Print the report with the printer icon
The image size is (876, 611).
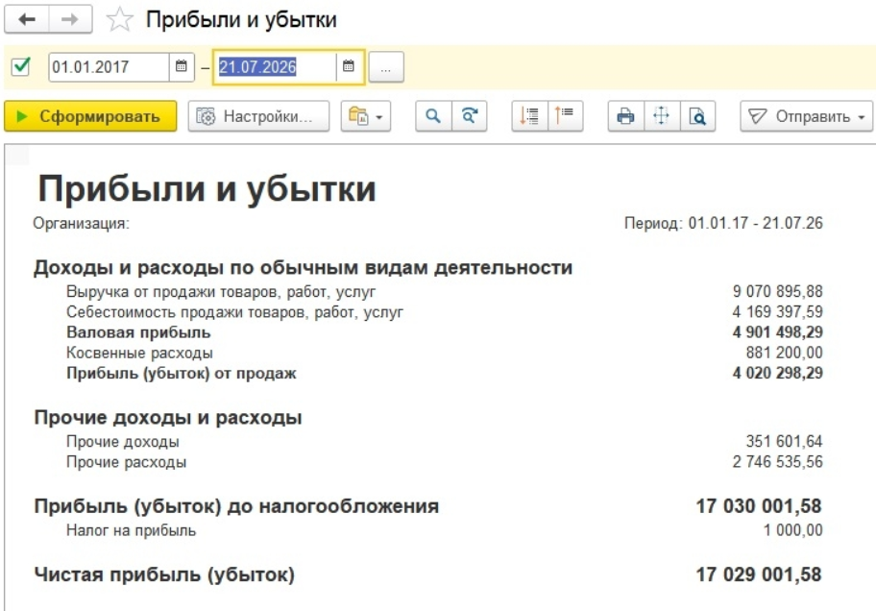(625, 116)
